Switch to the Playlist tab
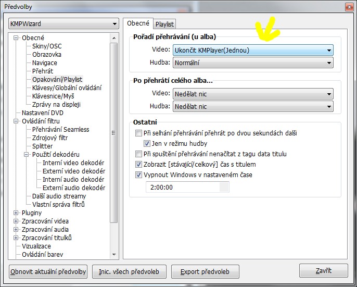Screen dimensions: 357x287 click(164, 24)
